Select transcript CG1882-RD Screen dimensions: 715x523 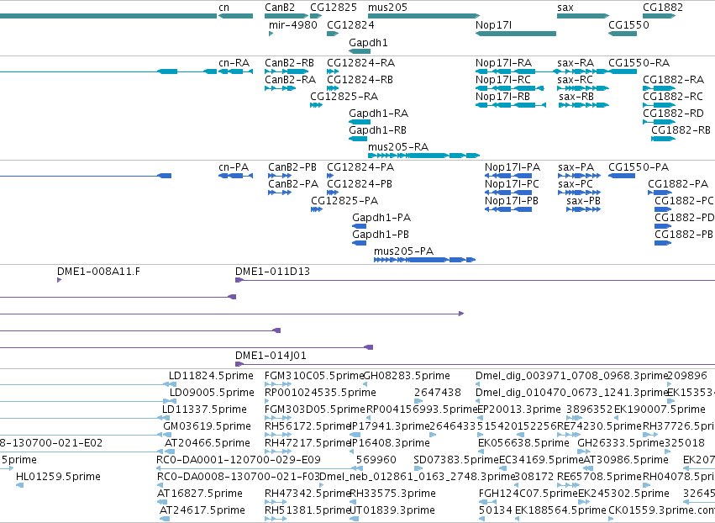click(673, 114)
